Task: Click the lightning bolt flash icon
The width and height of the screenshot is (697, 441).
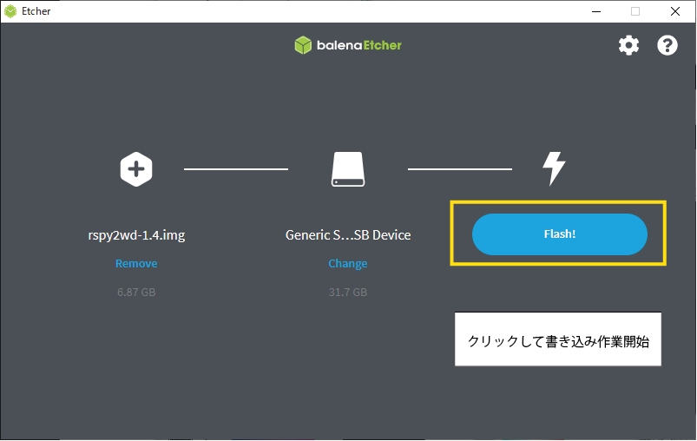Action: 554,168
